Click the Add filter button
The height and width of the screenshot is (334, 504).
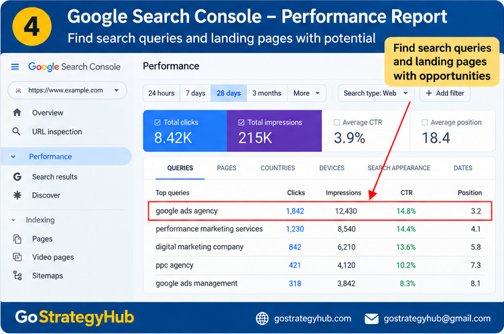point(445,93)
